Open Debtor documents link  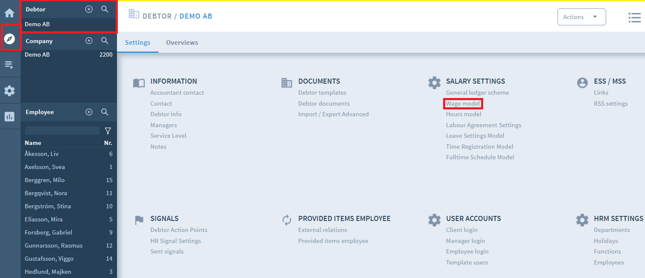324,104
